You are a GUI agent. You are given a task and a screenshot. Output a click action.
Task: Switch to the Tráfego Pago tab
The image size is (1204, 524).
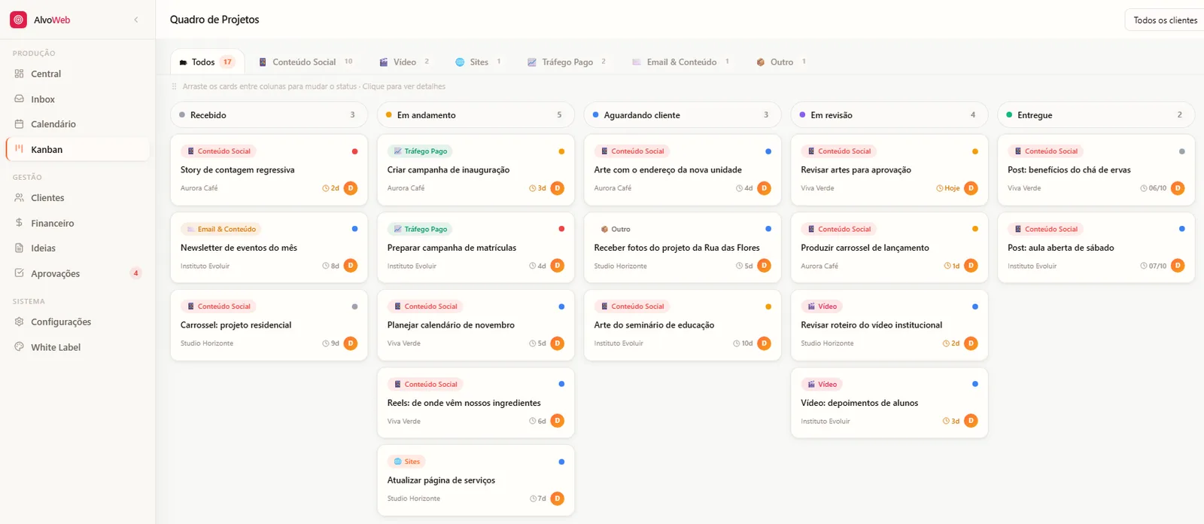[567, 62]
